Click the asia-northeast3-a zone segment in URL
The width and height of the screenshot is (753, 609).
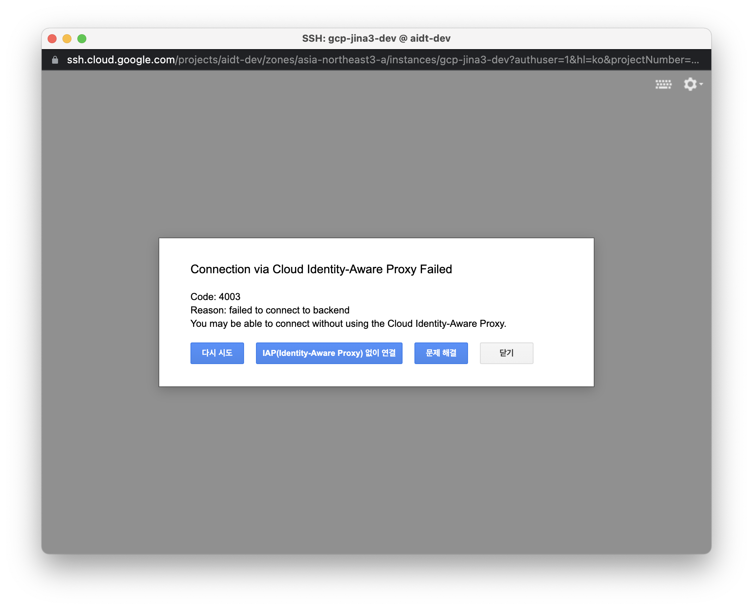click(342, 60)
